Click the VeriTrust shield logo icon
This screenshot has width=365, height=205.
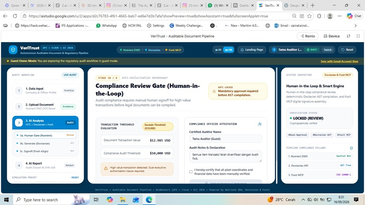pyautogui.click(x=13, y=50)
